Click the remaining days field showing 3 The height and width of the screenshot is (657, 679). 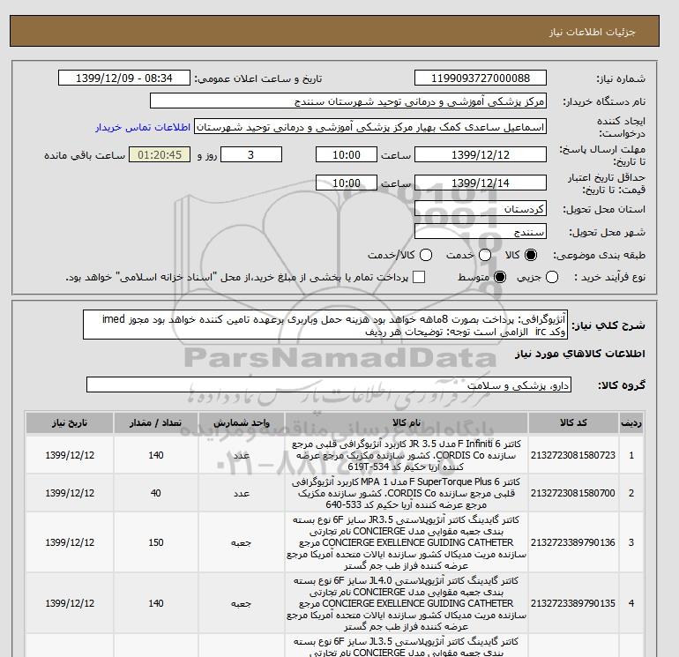coord(251,154)
